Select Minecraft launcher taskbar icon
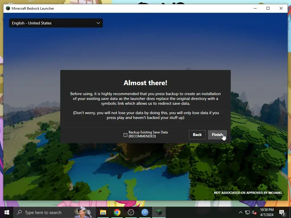 (x=159, y=212)
